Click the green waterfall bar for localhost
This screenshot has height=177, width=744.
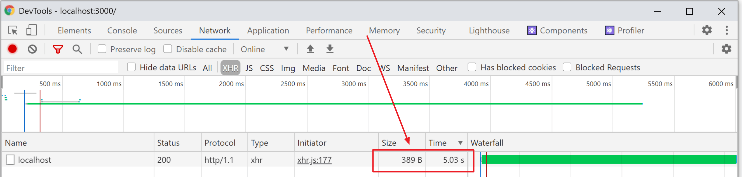609,159
